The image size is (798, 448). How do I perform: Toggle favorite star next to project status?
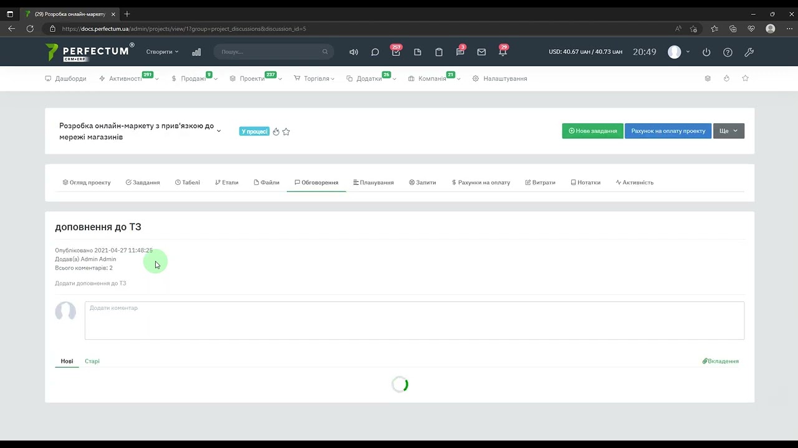point(286,131)
